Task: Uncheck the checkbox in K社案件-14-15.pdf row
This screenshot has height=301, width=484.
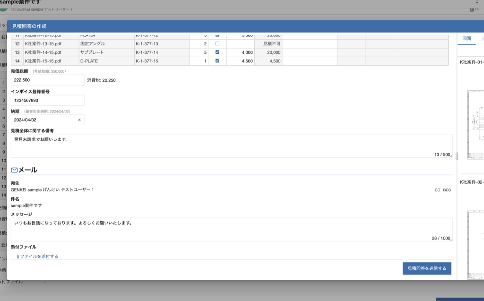Action: (x=217, y=52)
